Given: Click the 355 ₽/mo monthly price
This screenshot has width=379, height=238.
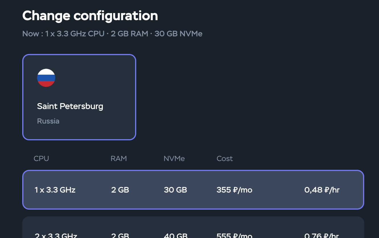Looking at the screenshot, I should pos(234,190).
